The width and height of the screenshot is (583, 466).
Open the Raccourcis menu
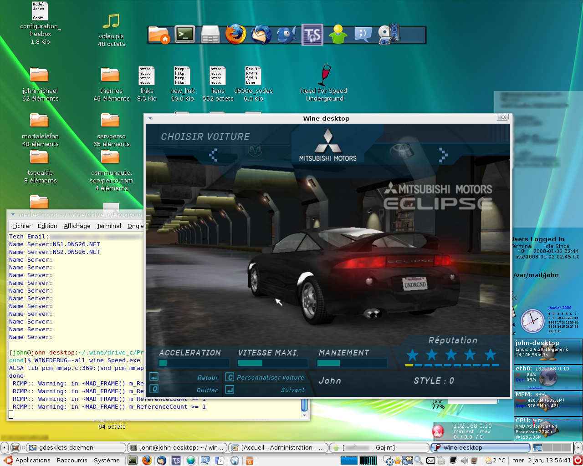[x=72, y=461]
